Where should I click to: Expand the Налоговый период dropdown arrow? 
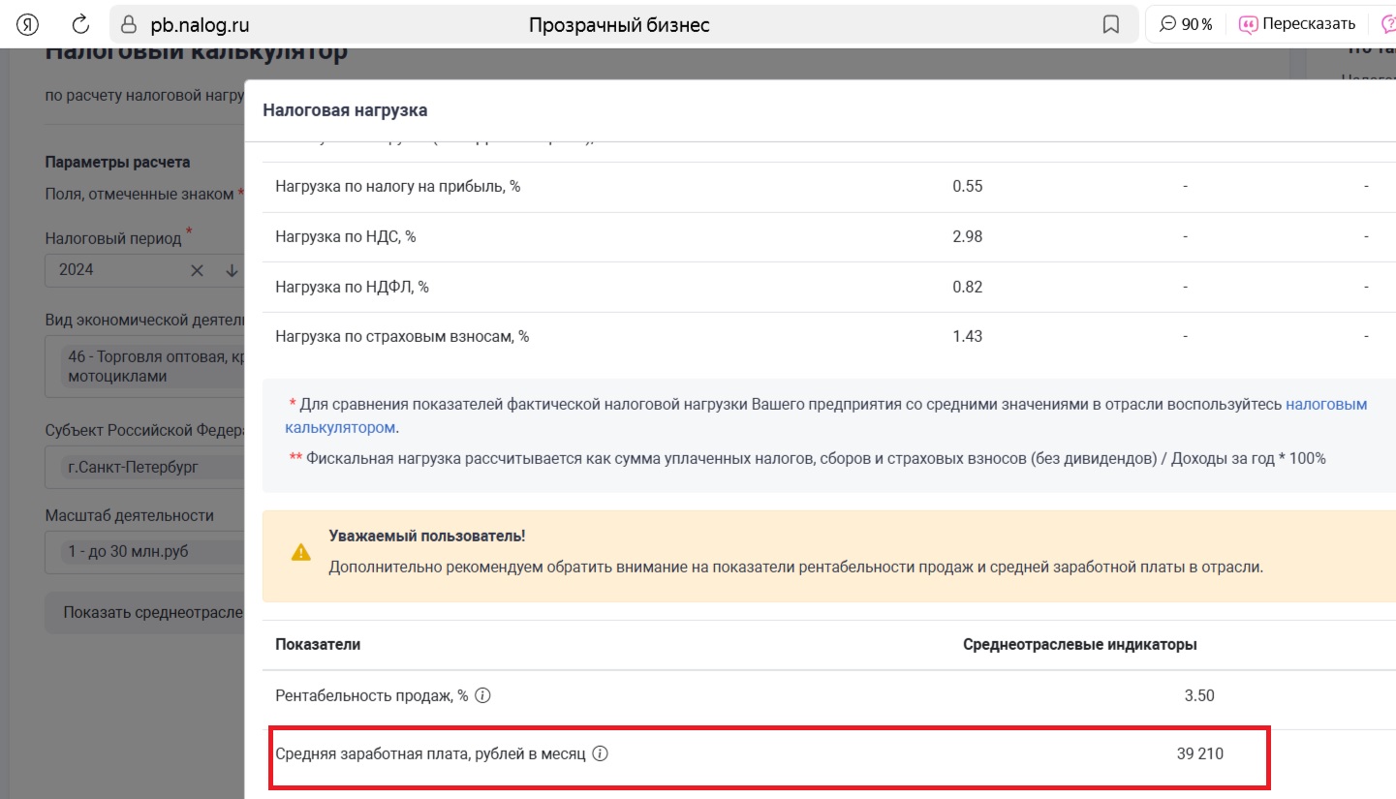coord(232,270)
